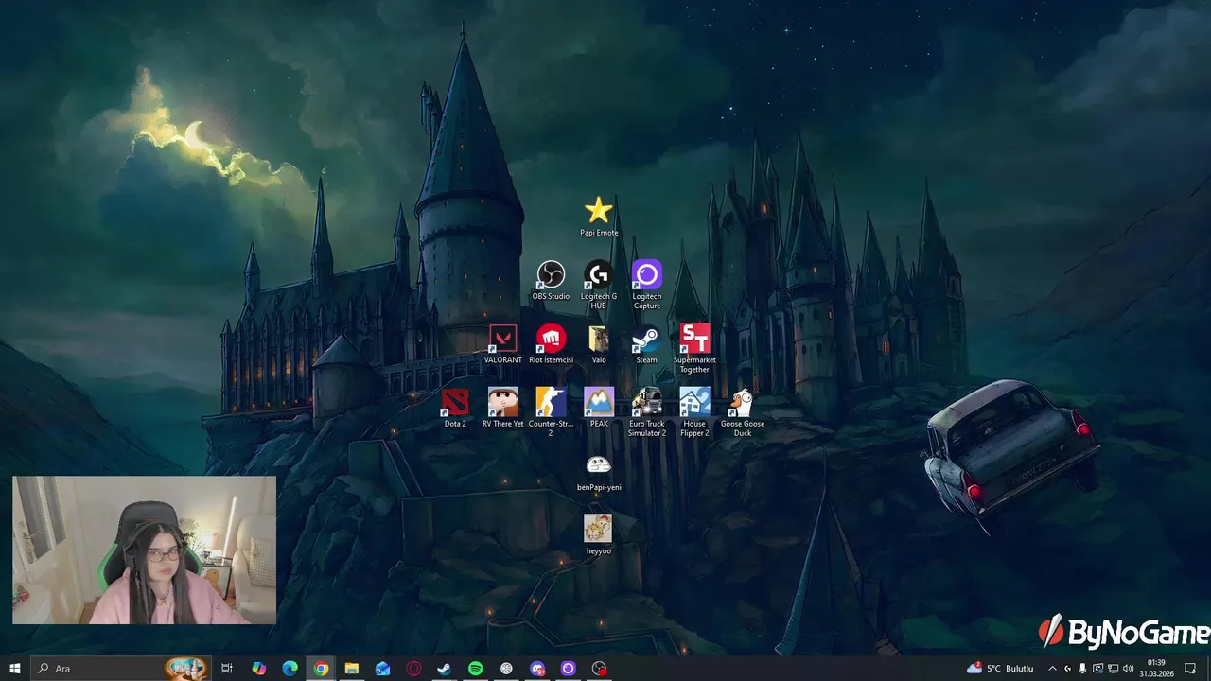The image size is (1211, 681).
Task: Open Logitech Capture from the taskbar
Action: (x=568, y=669)
